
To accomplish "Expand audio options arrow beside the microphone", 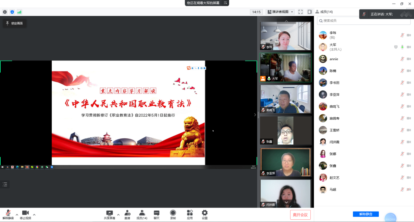I will coord(17,215).
